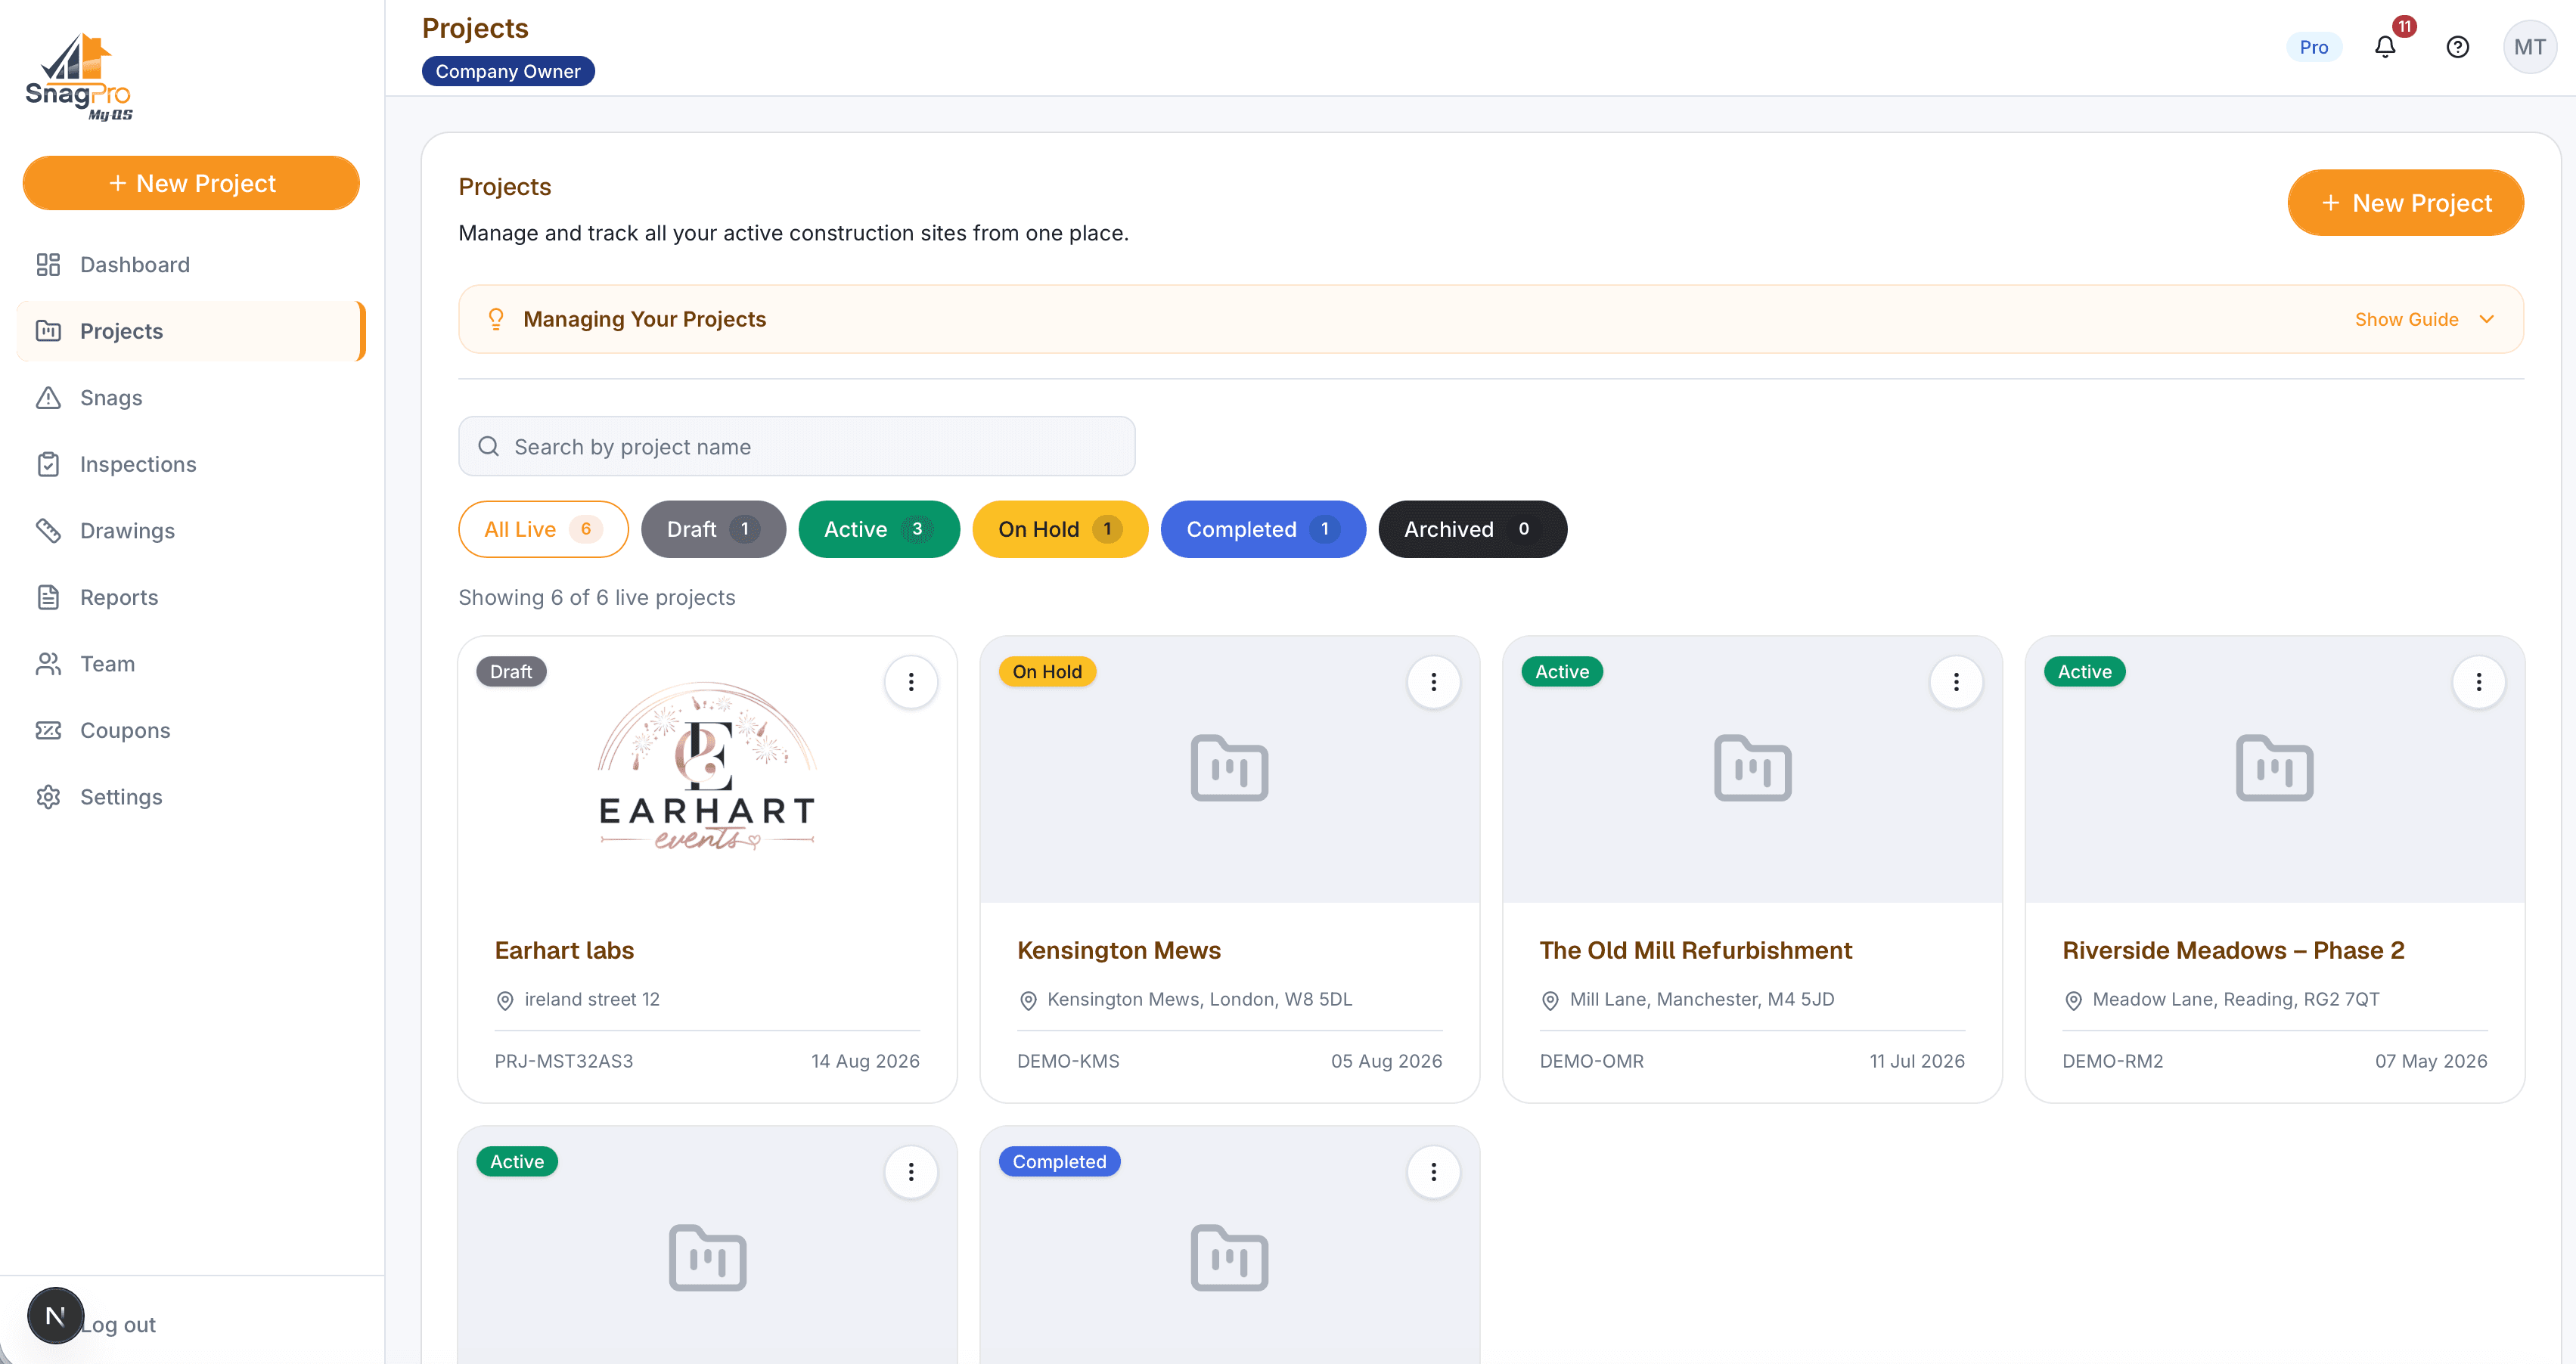The height and width of the screenshot is (1364, 2576).
Task: Open Inspections in the sidebar
Action: [191, 464]
